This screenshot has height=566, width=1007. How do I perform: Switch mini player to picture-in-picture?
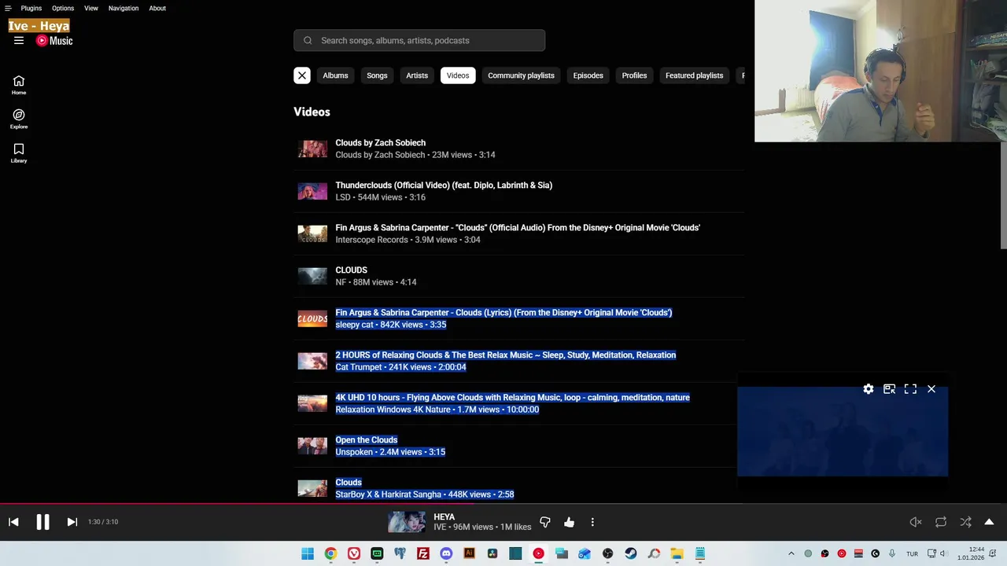point(889,389)
